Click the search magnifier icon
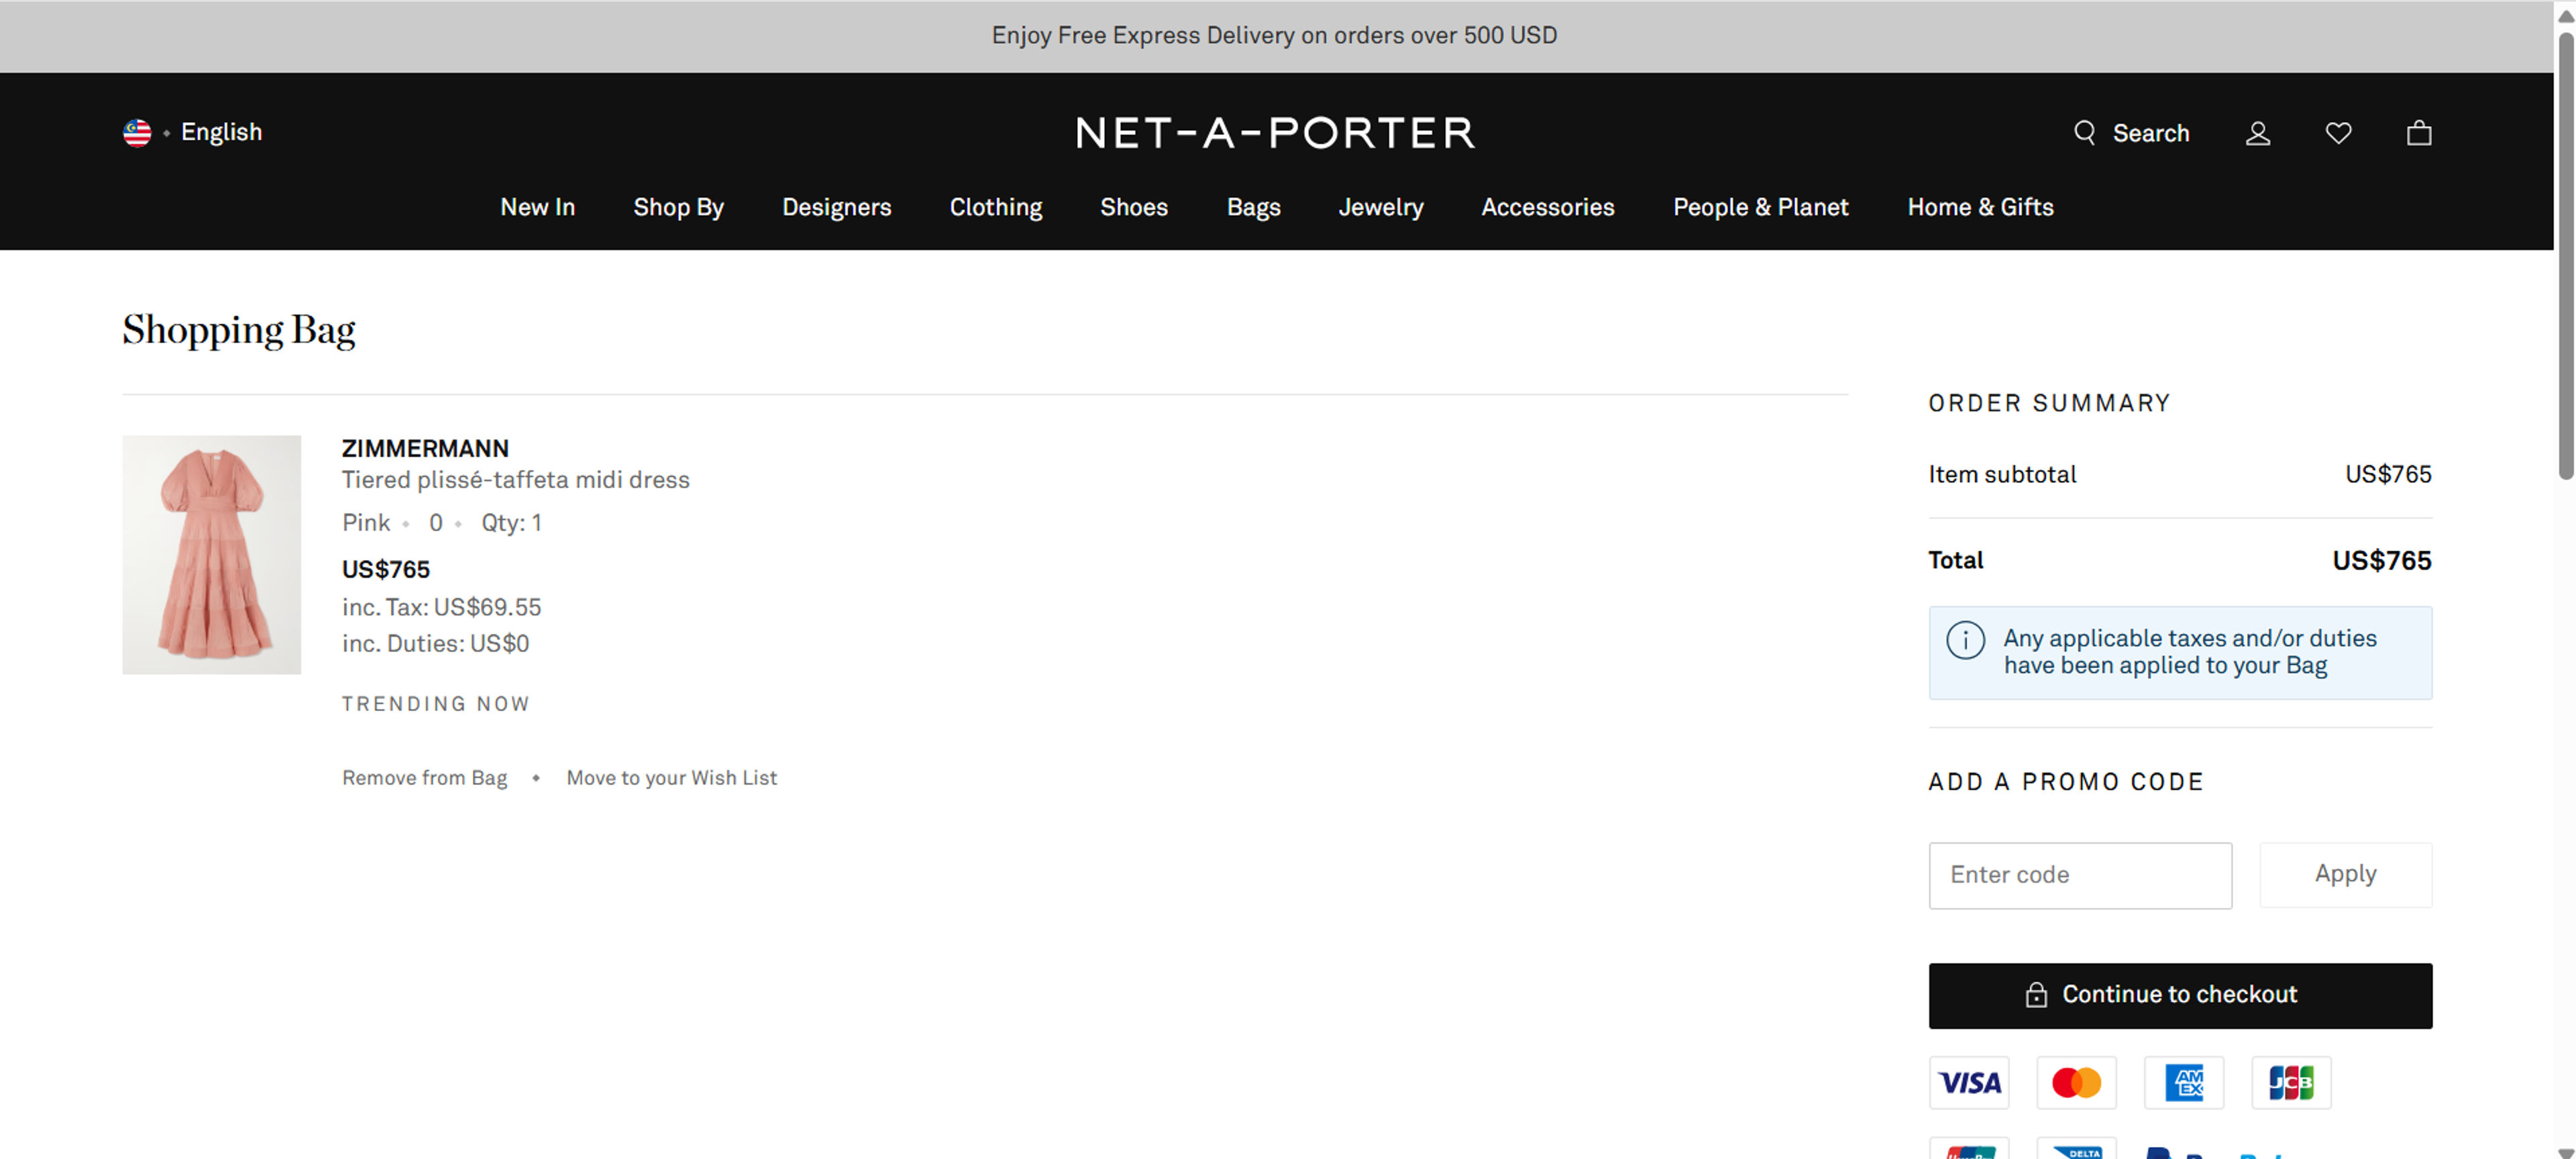This screenshot has height=1159, width=2576. [x=2084, y=133]
